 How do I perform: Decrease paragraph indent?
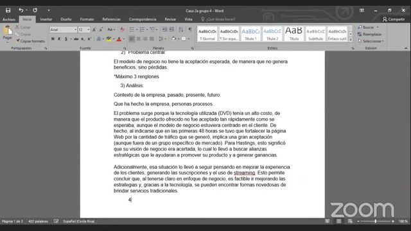pos(164,30)
